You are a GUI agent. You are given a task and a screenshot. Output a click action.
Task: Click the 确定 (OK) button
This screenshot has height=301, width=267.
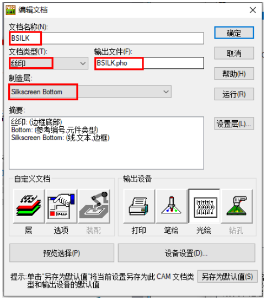[x=234, y=33]
